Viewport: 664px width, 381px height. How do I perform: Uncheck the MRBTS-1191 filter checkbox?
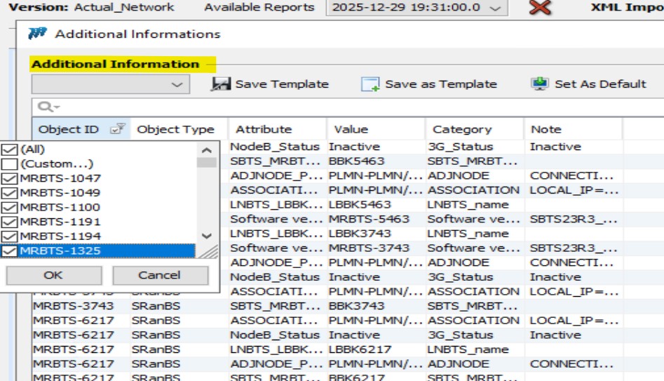tap(9, 222)
